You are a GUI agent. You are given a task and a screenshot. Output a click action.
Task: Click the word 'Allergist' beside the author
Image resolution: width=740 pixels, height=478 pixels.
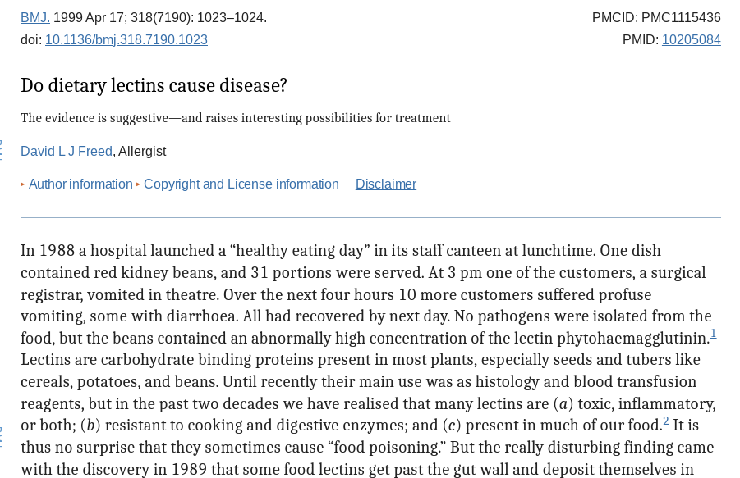click(142, 152)
